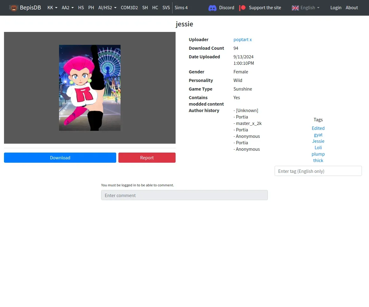Click the Gender value Female
Image resolution: width=369 pixels, height=307 pixels.
click(x=241, y=72)
